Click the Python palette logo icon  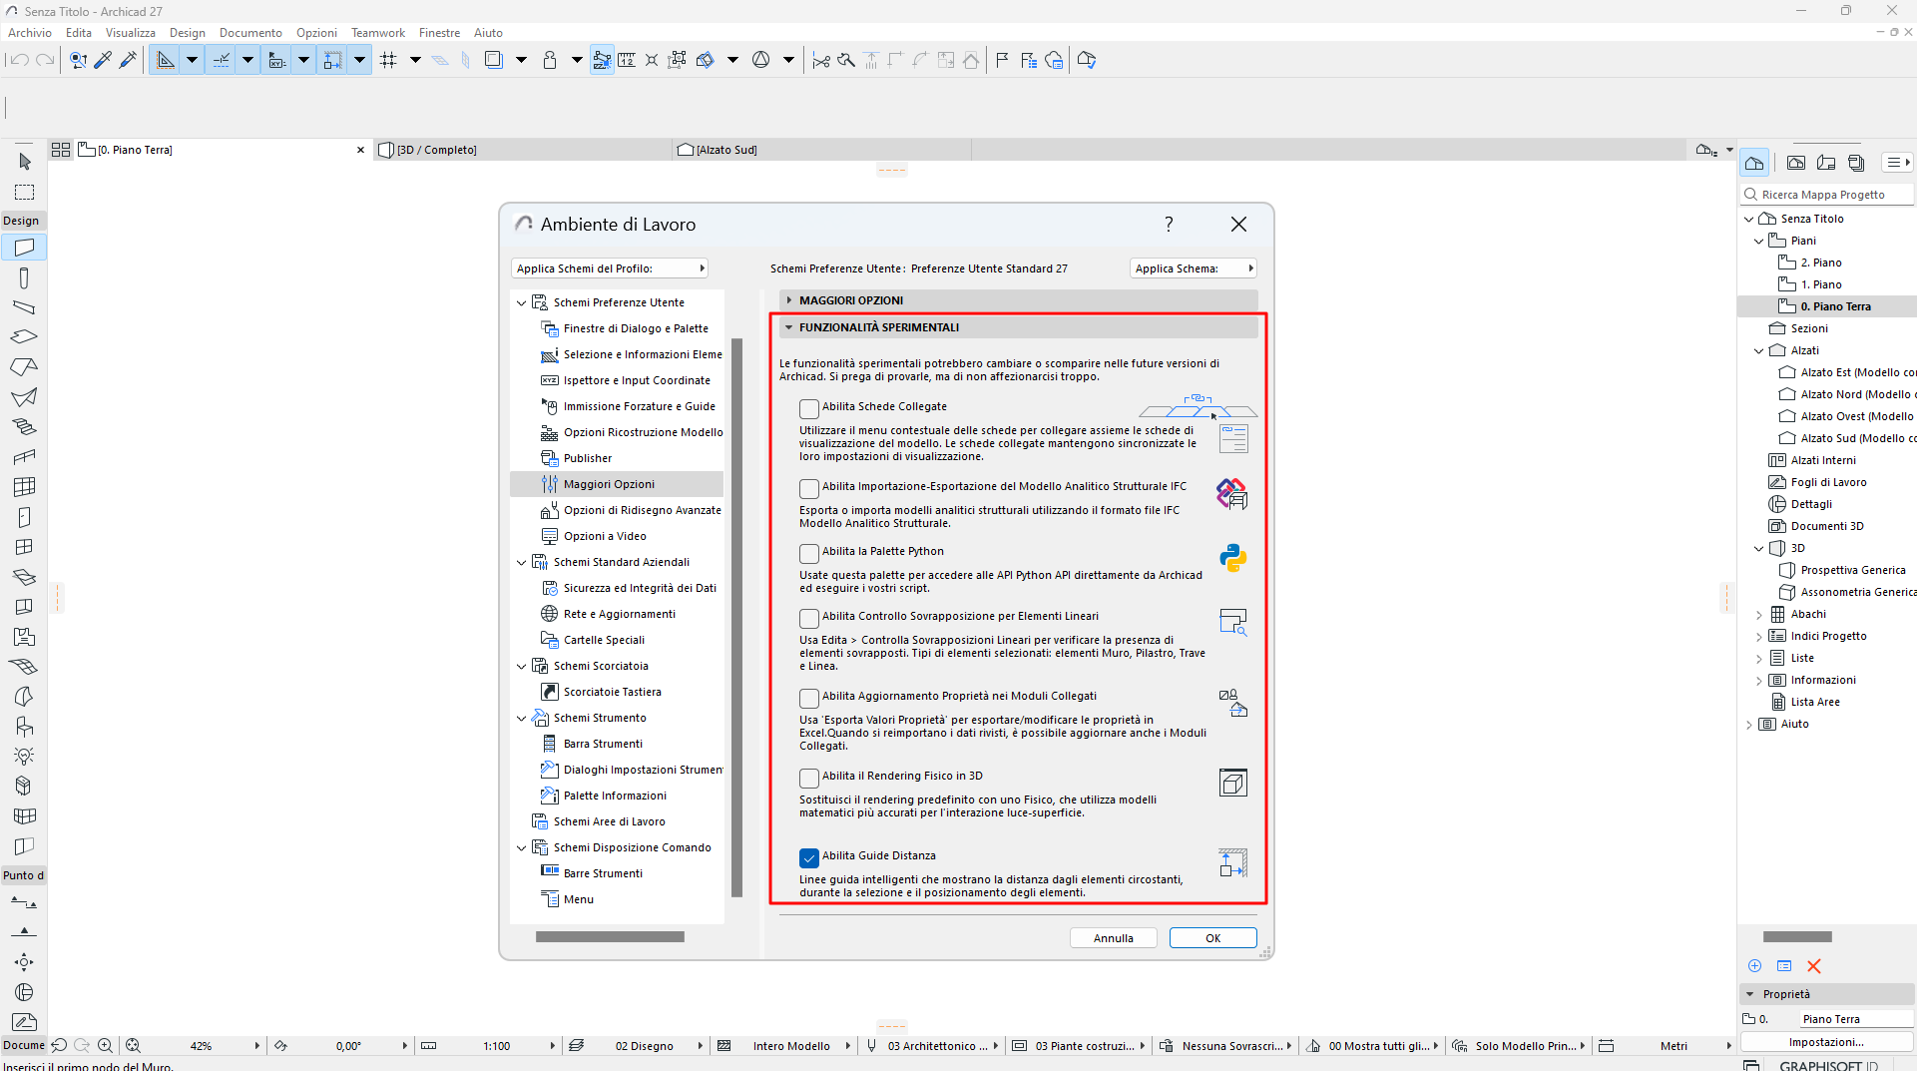(1232, 558)
